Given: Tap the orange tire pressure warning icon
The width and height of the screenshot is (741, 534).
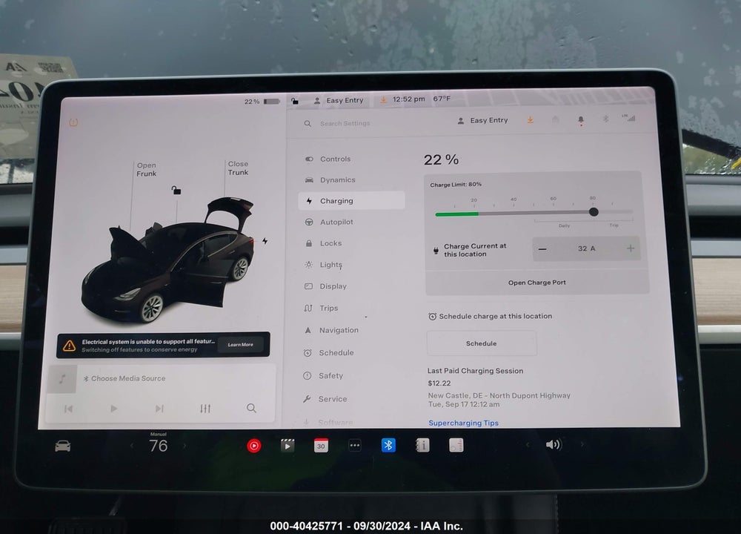Looking at the screenshot, I should tap(73, 122).
